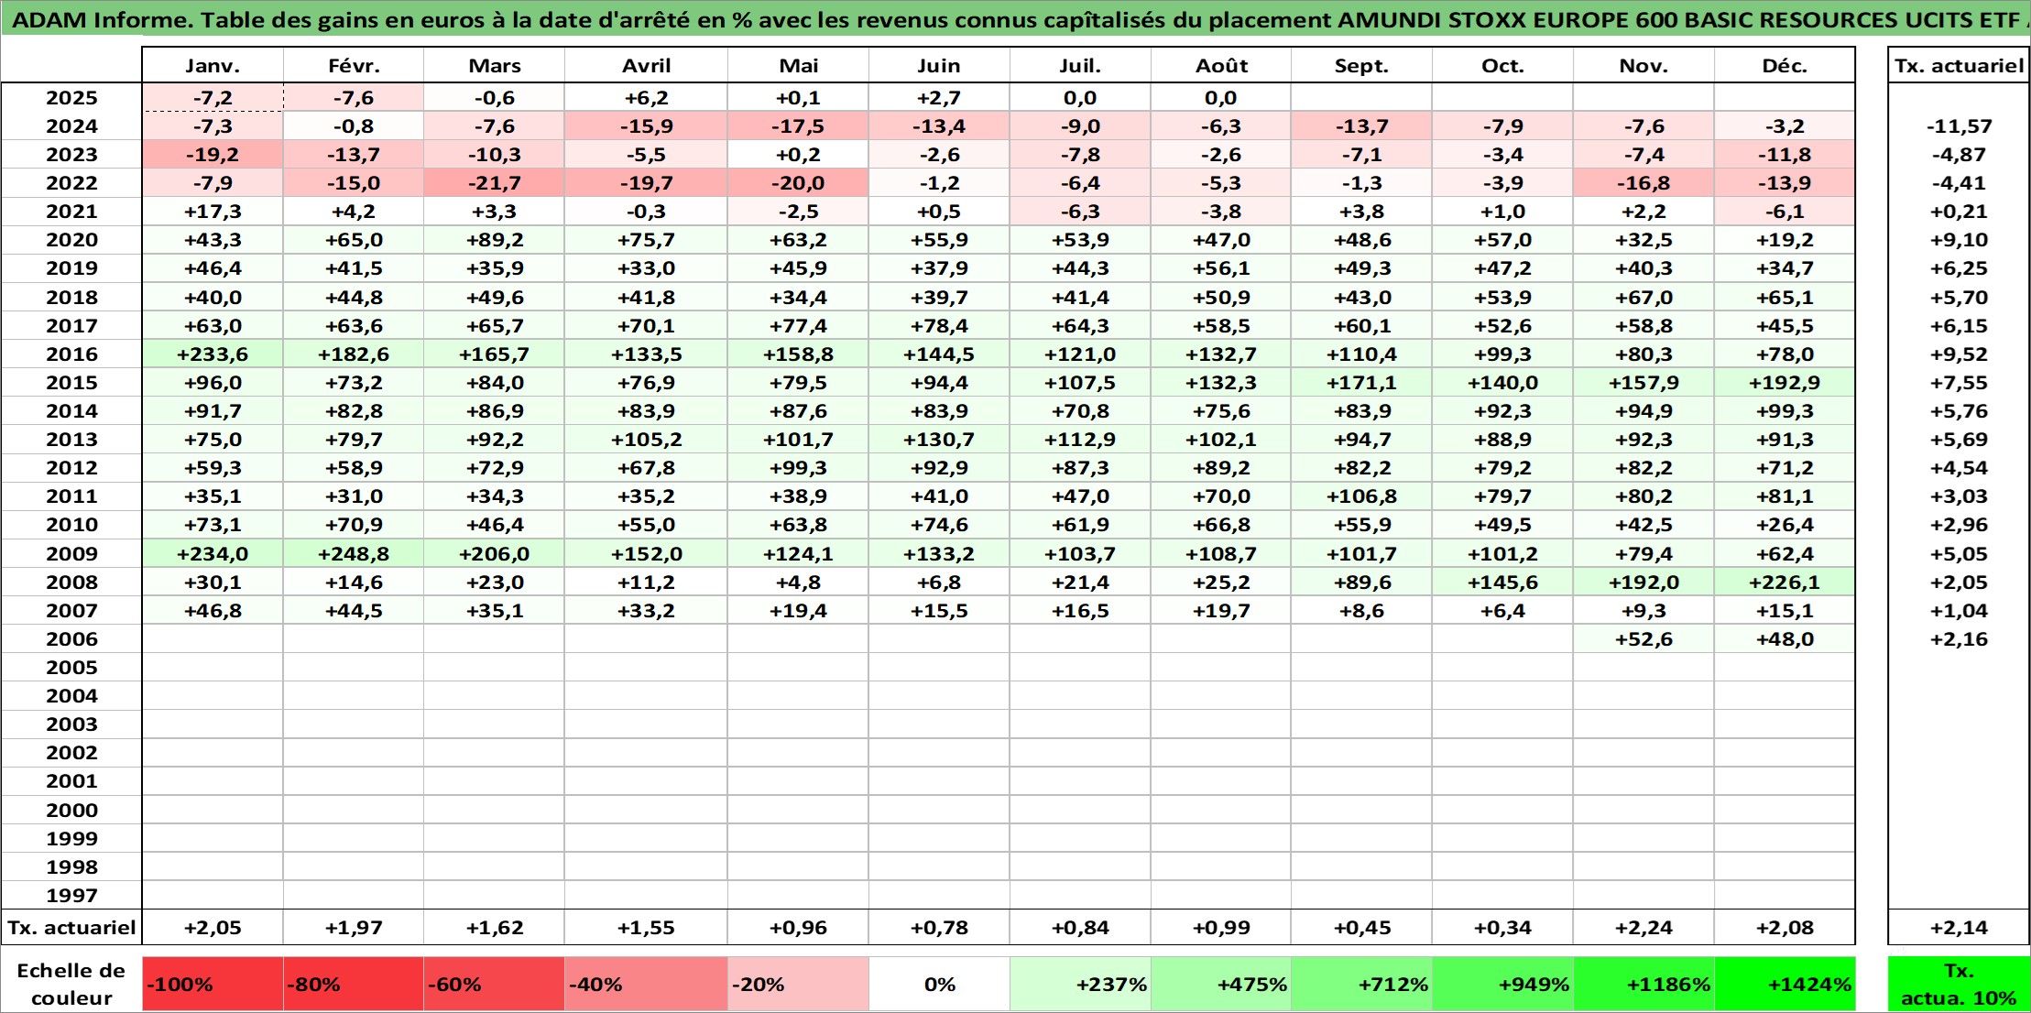This screenshot has width=2031, height=1013.
Task: Click the ADAM Informe title banner
Action: [1015, 20]
